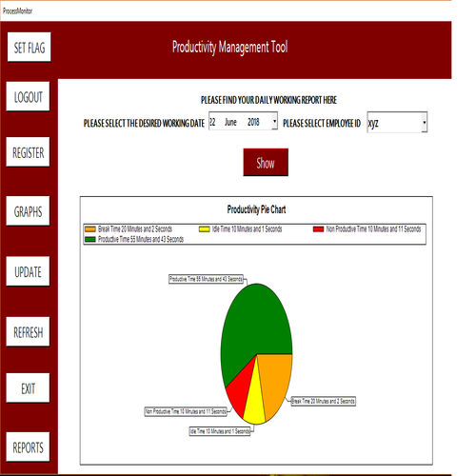Click the orange Break Time legend swatch
The height and width of the screenshot is (476, 476).
90,229
